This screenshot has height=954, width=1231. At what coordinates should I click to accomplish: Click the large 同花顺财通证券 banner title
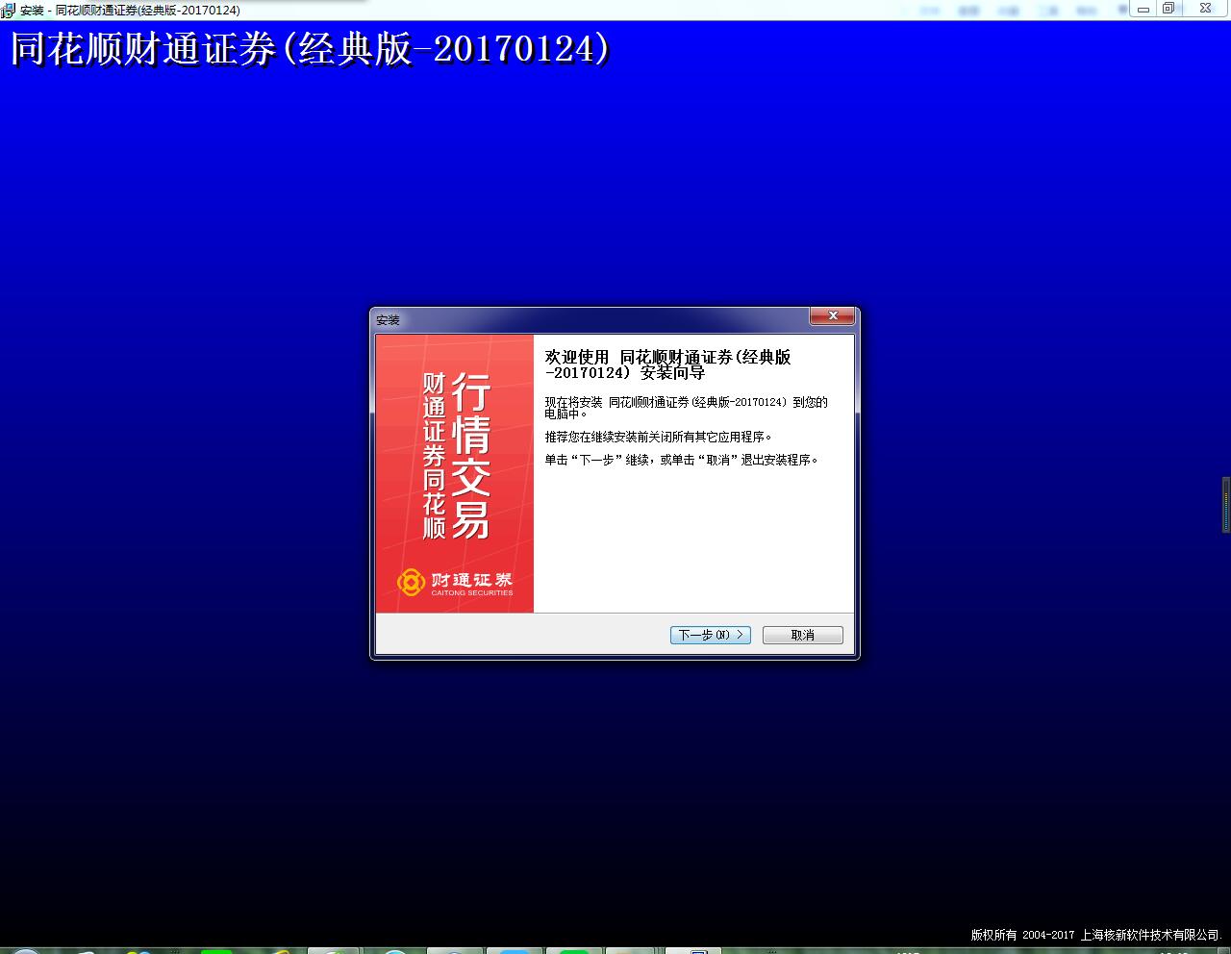click(310, 50)
